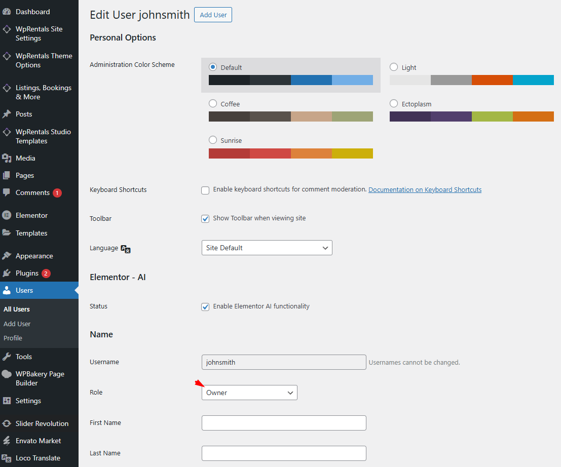Click the Posts pushpin icon

click(7, 114)
